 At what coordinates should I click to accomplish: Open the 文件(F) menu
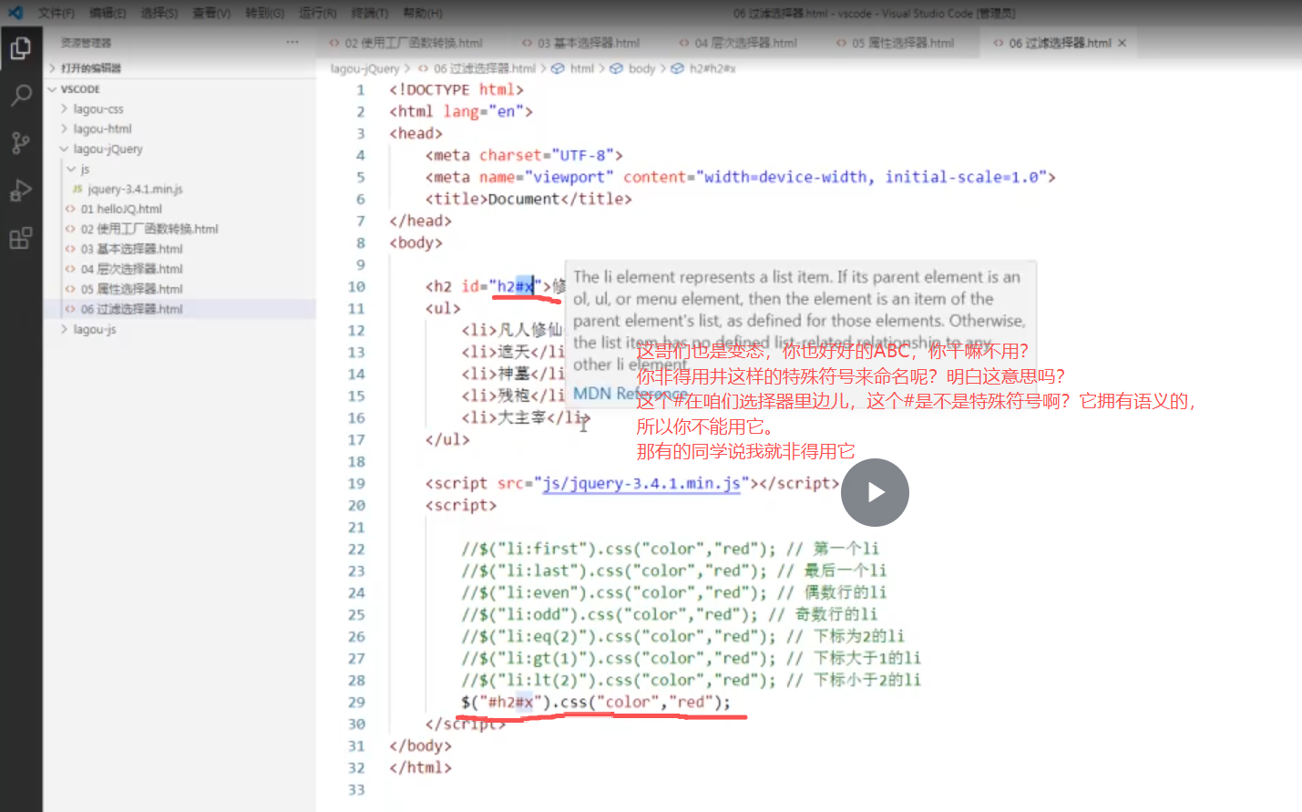56,13
